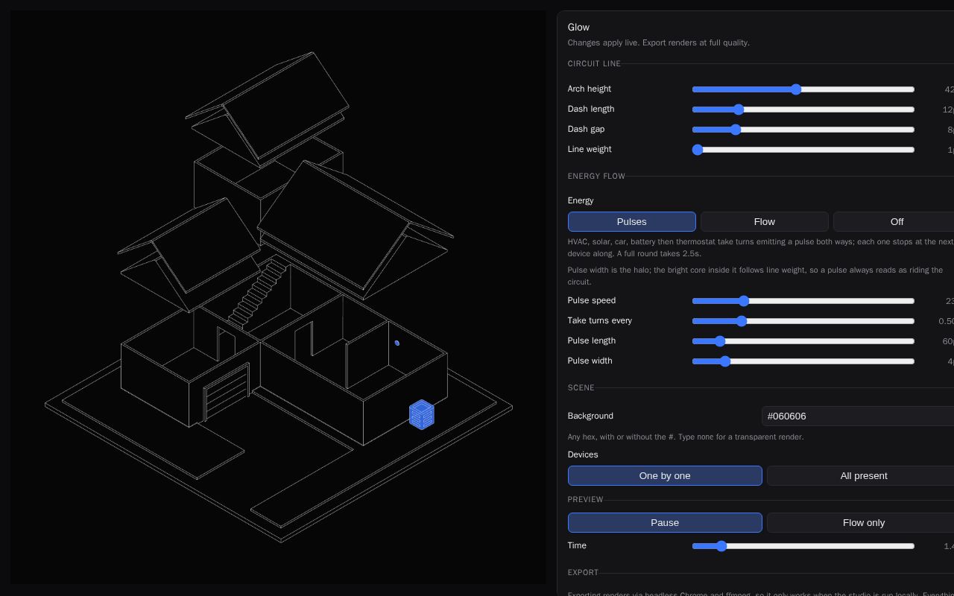Select the staircase in the house scene
954x596 pixels.
click(x=258, y=293)
